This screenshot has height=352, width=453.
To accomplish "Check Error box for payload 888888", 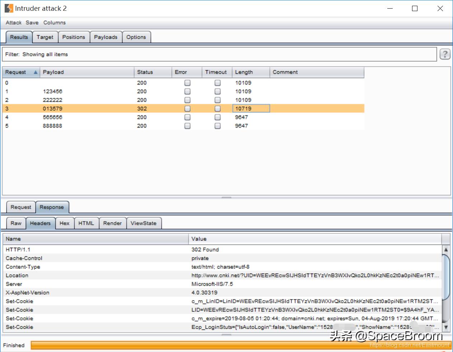I will [187, 126].
